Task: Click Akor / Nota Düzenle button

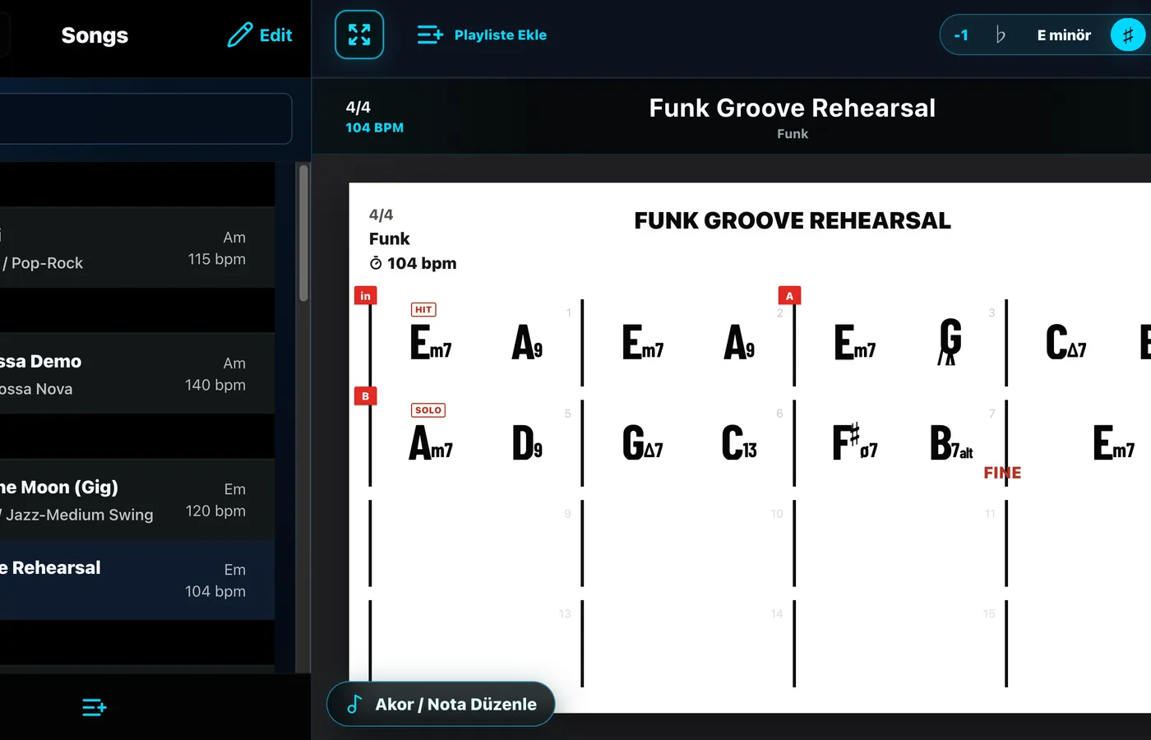Action: tap(441, 704)
